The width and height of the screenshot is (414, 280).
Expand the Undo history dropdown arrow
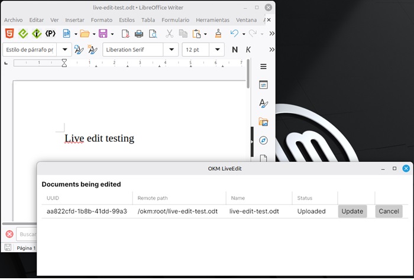click(x=244, y=34)
